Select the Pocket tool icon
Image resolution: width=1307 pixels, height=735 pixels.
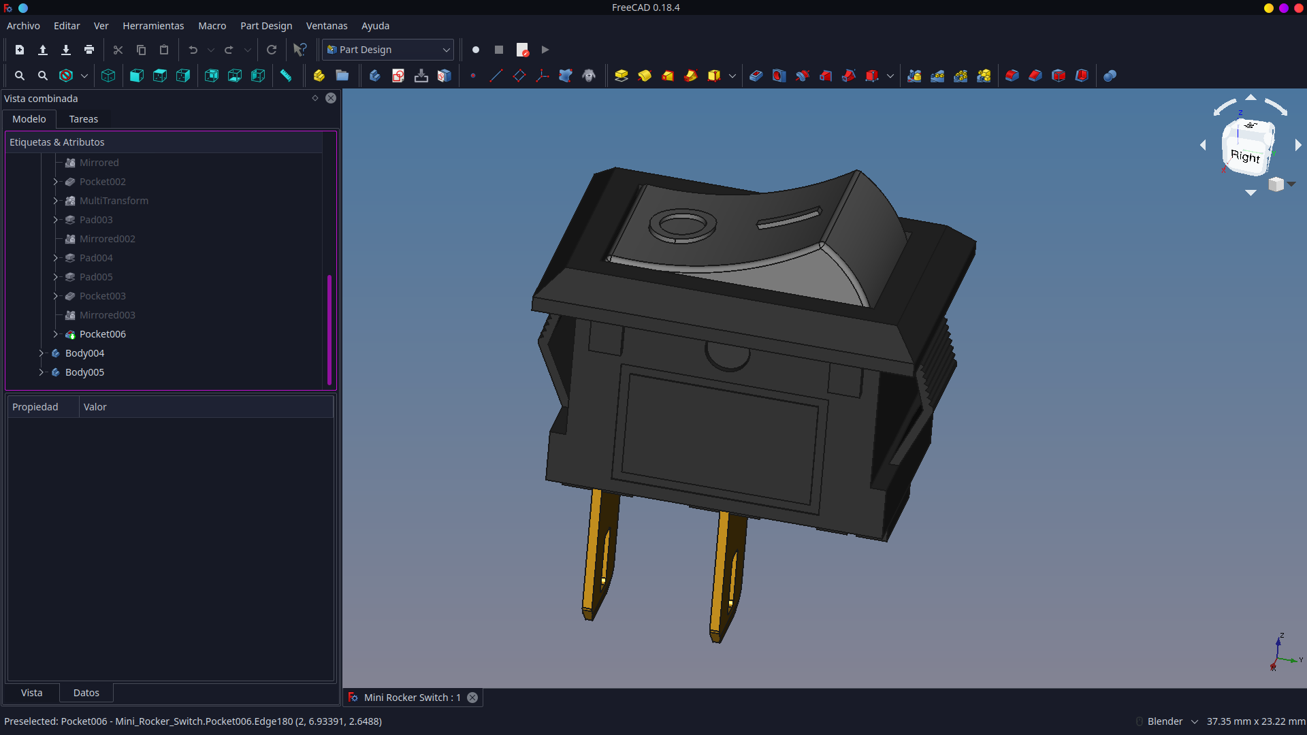click(756, 76)
